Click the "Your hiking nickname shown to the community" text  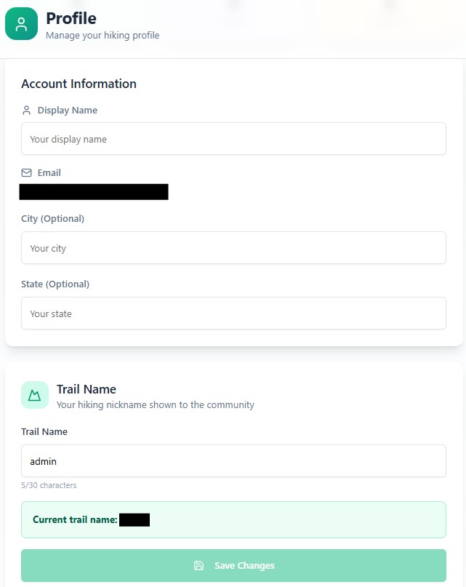pos(156,405)
